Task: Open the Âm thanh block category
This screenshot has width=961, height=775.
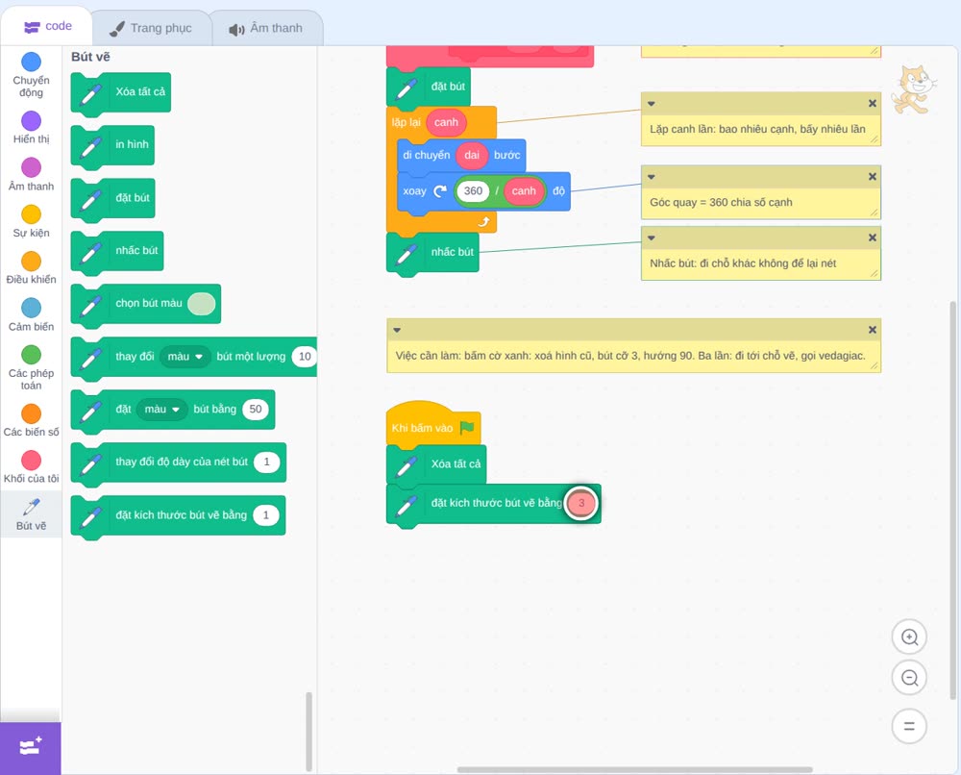Action: pos(31,175)
